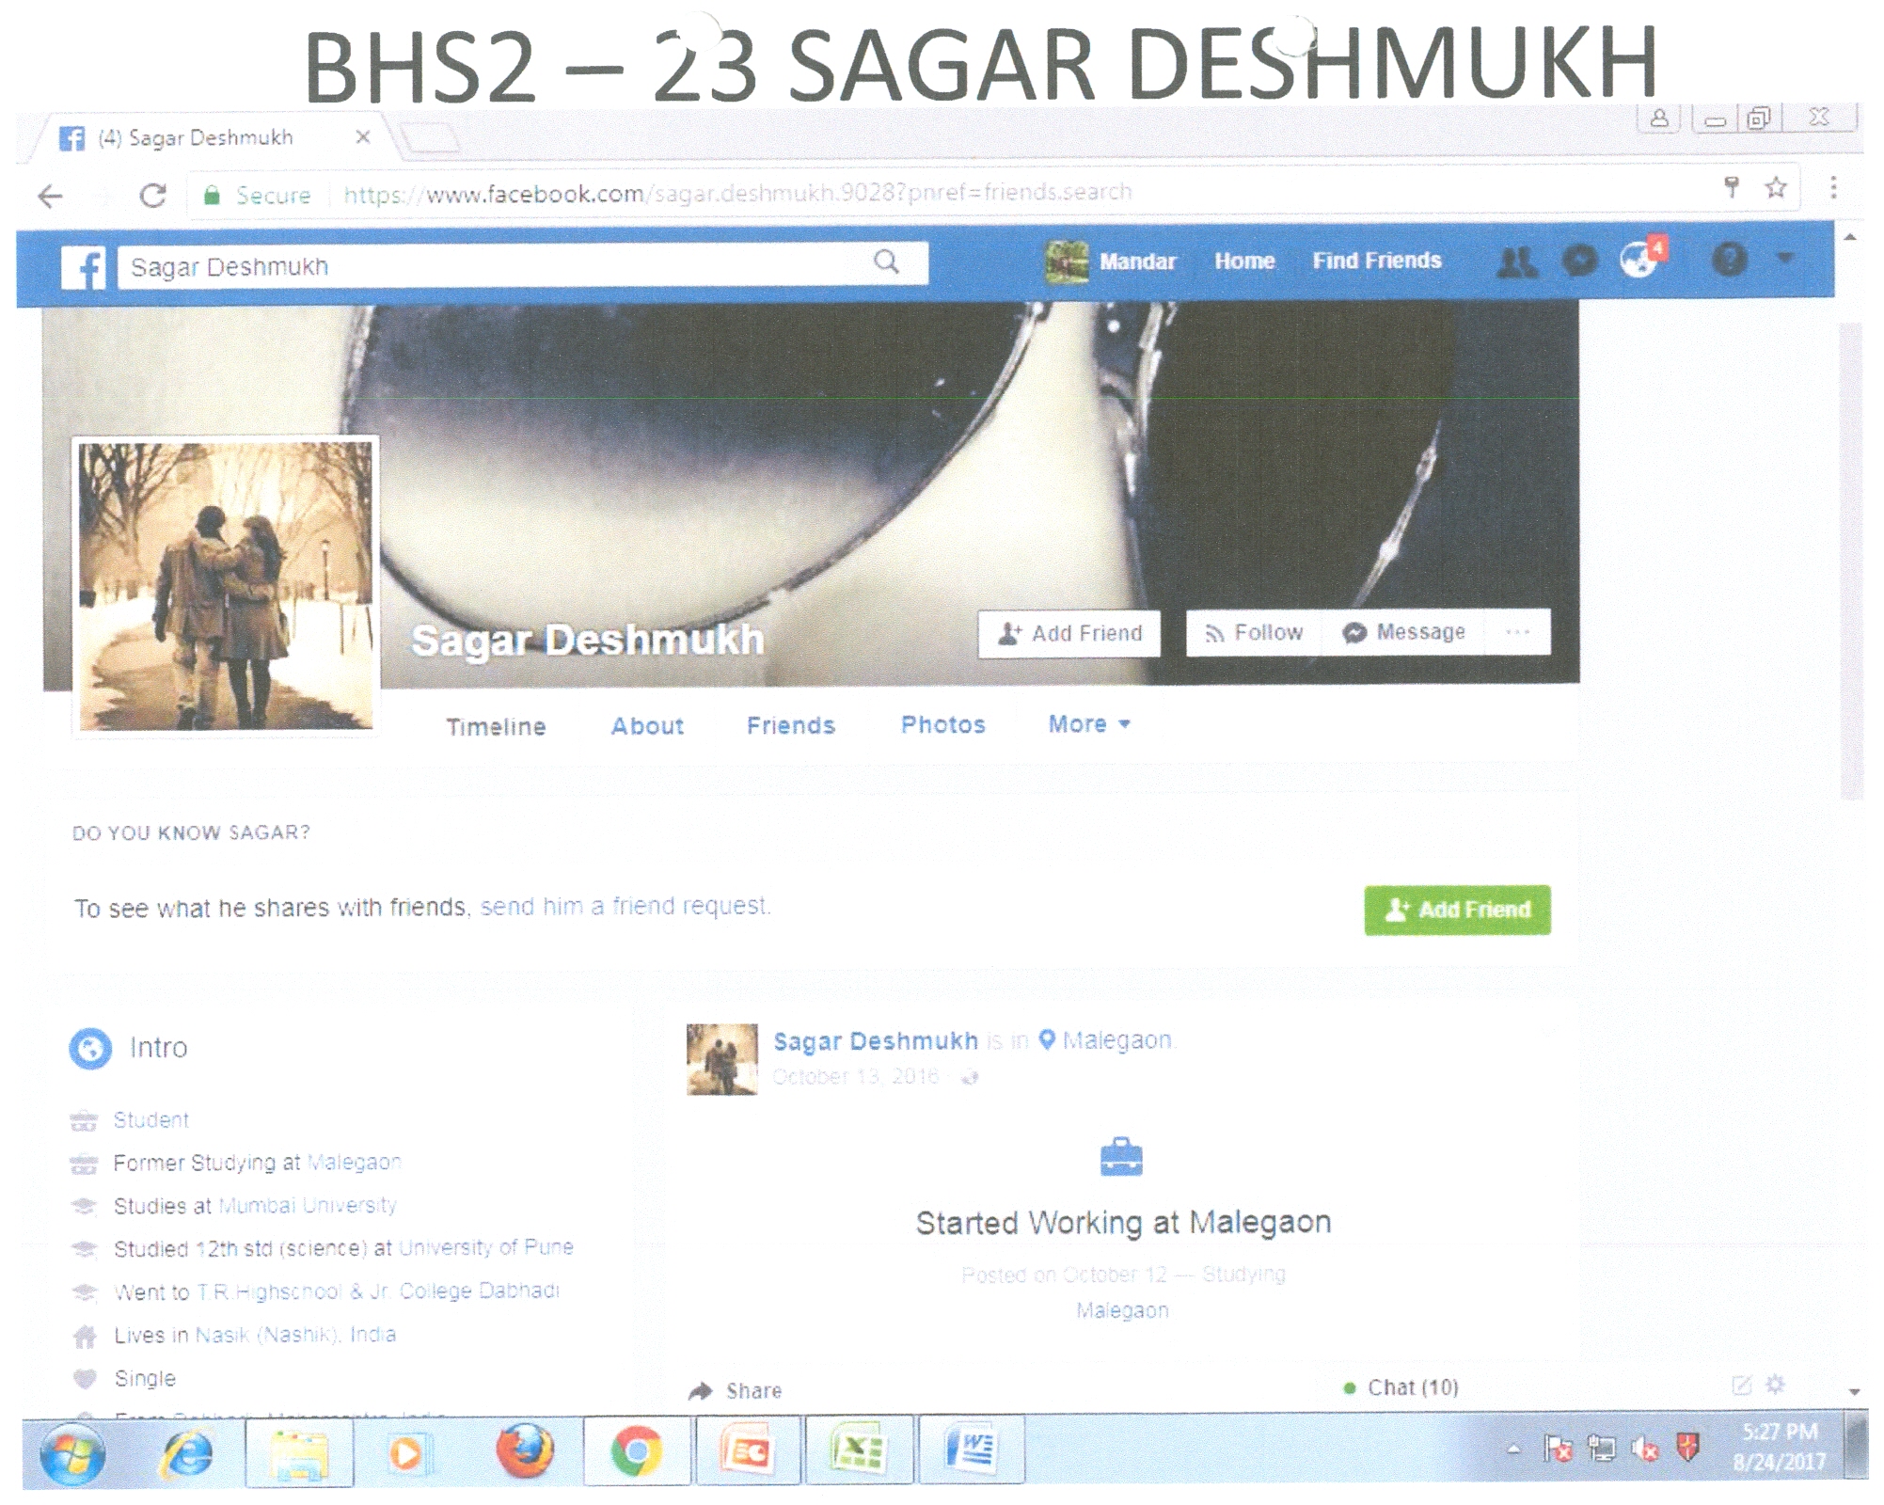Click the Follow button on the cover photo
Viewport: 1884px width, 1505px height.
(x=1254, y=633)
